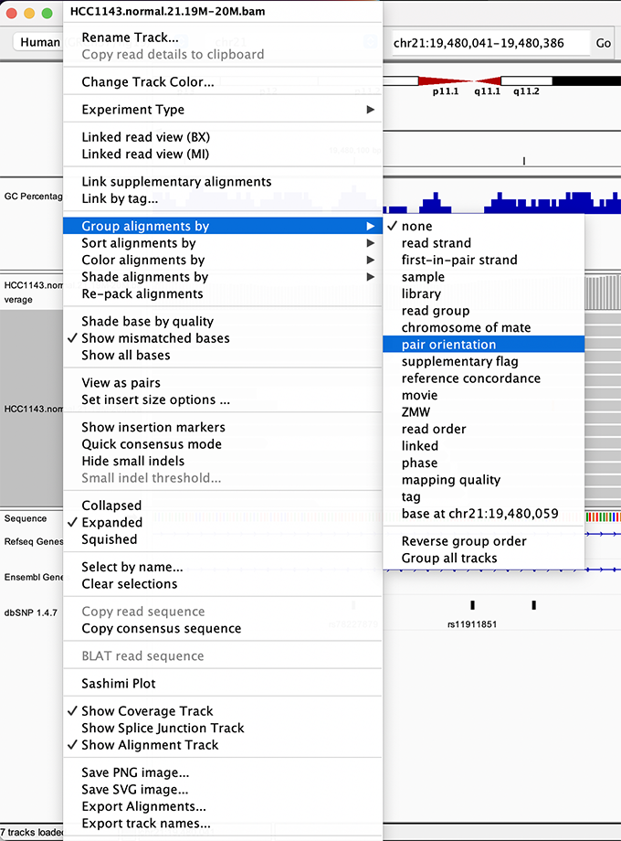Uncheck Show mismatched bases
Image resolution: width=621 pixels, height=841 pixels.
[155, 338]
